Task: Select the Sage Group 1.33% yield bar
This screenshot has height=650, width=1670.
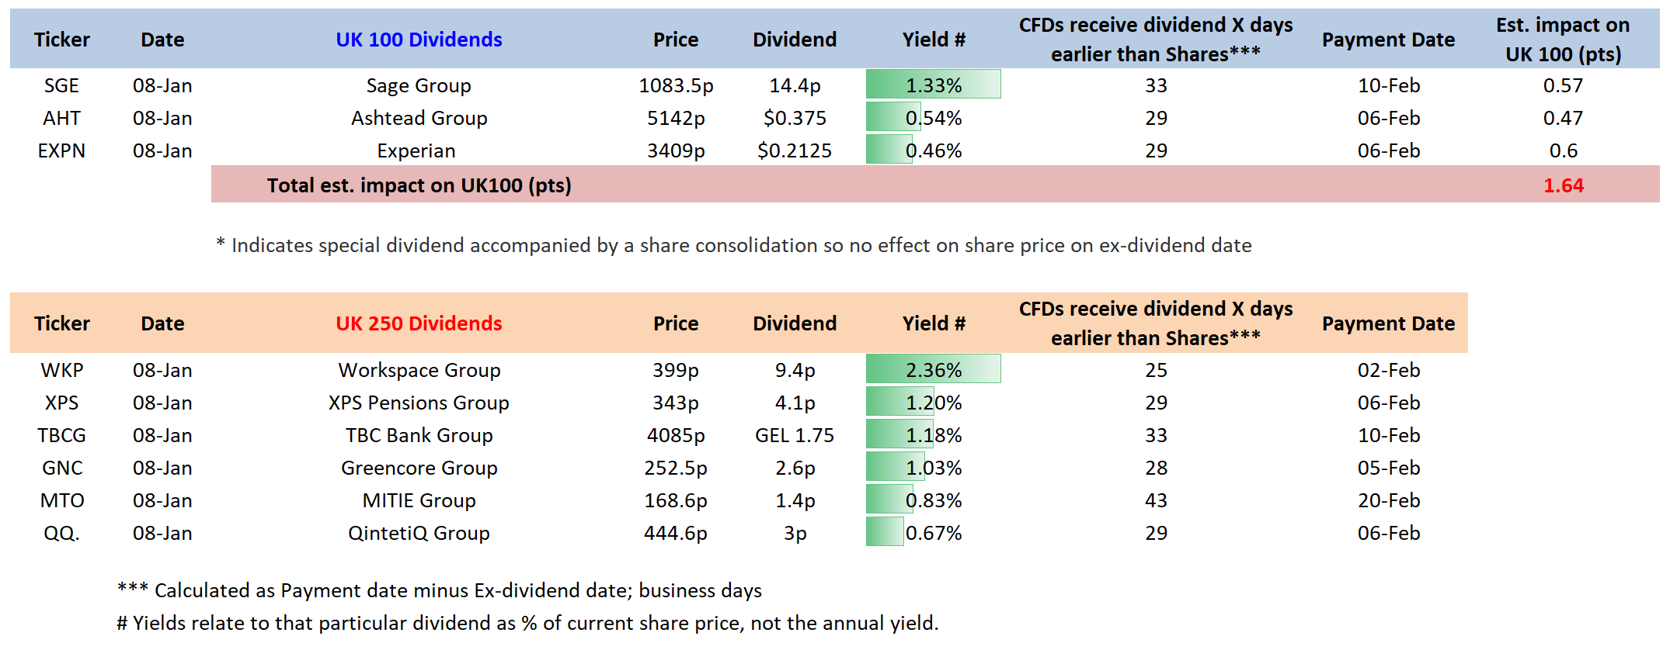Action: click(933, 85)
